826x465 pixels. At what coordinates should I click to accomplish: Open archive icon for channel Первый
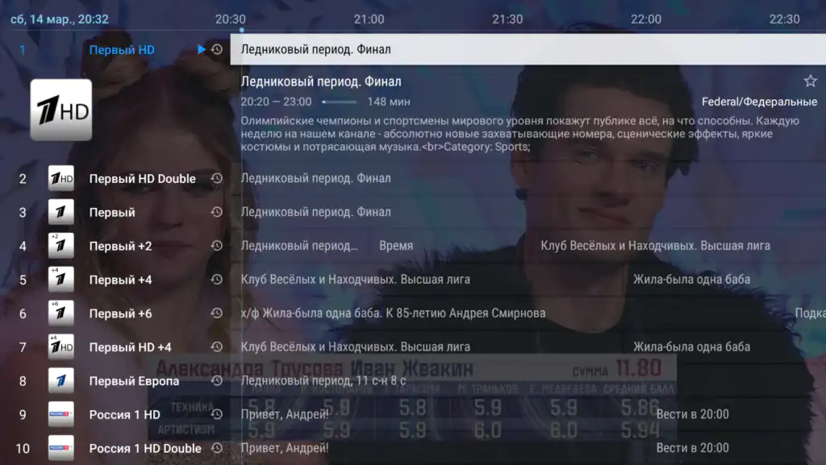216,212
